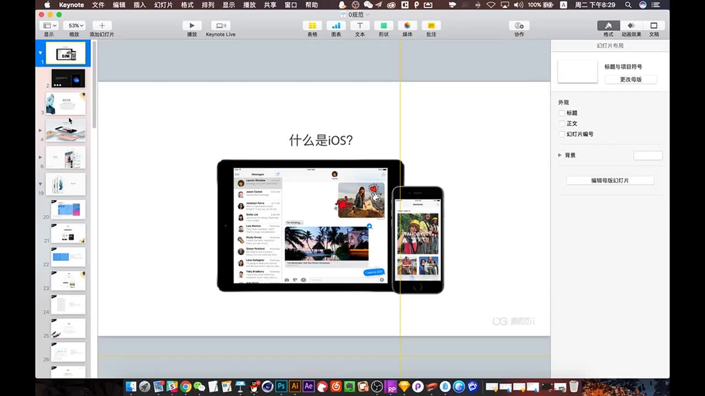Image resolution: width=705 pixels, height=396 pixels.
Task: Switch to the 动画效果 animate panel icon
Action: [x=631, y=25]
